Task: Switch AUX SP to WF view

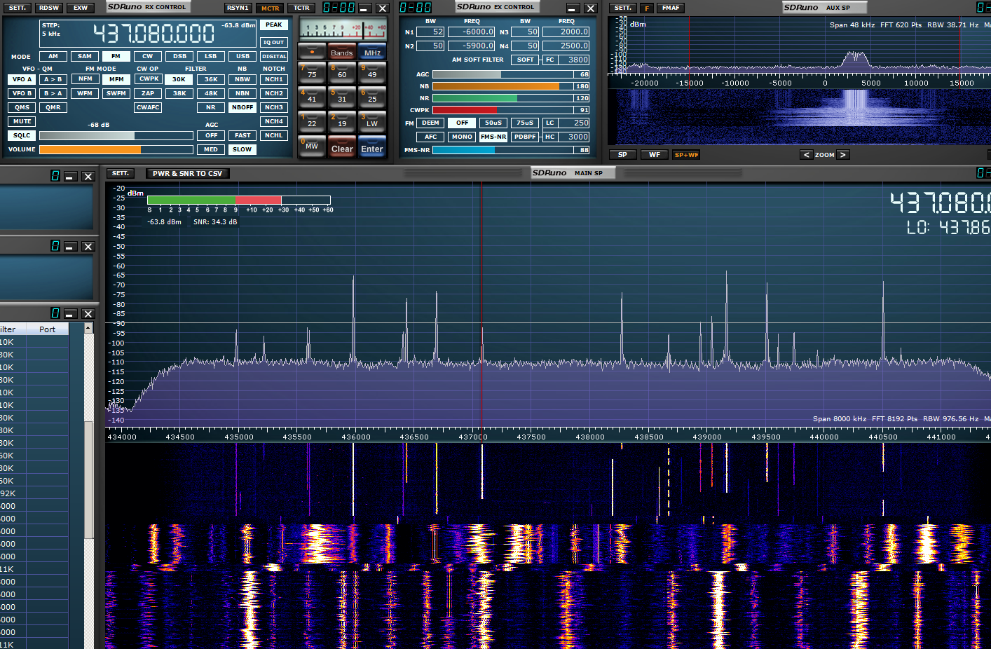Action: 654,155
